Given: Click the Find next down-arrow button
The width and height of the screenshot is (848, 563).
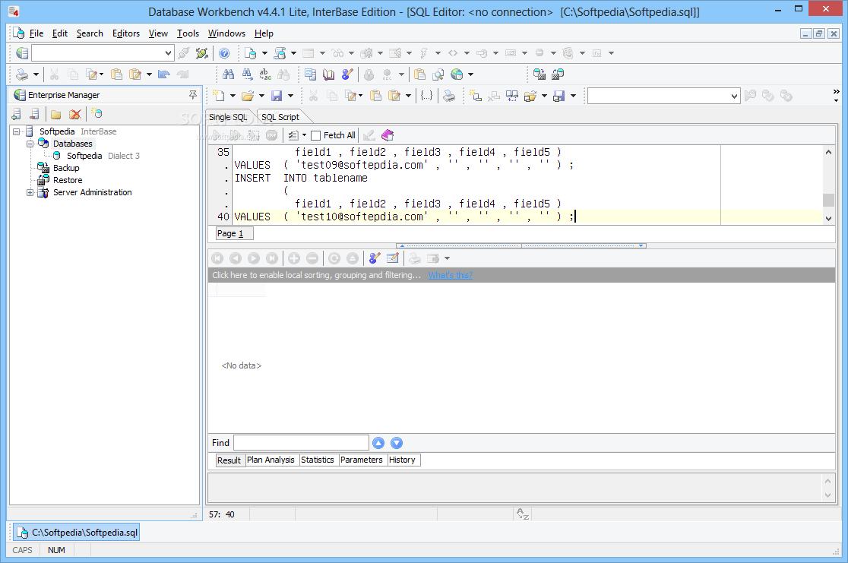Looking at the screenshot, I should click(x=397, y=443).
